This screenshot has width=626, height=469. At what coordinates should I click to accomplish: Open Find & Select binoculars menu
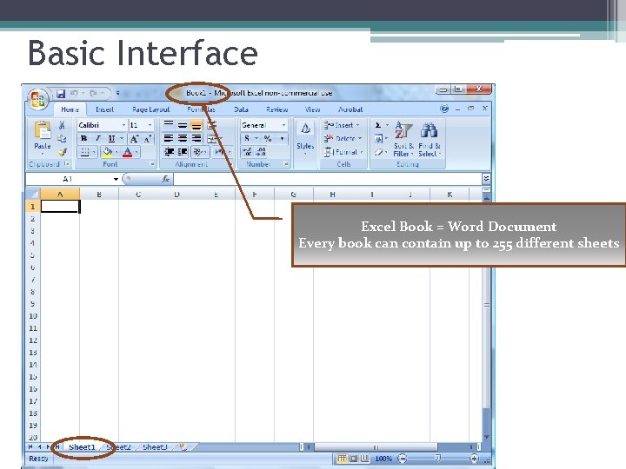tap(430, 139)
